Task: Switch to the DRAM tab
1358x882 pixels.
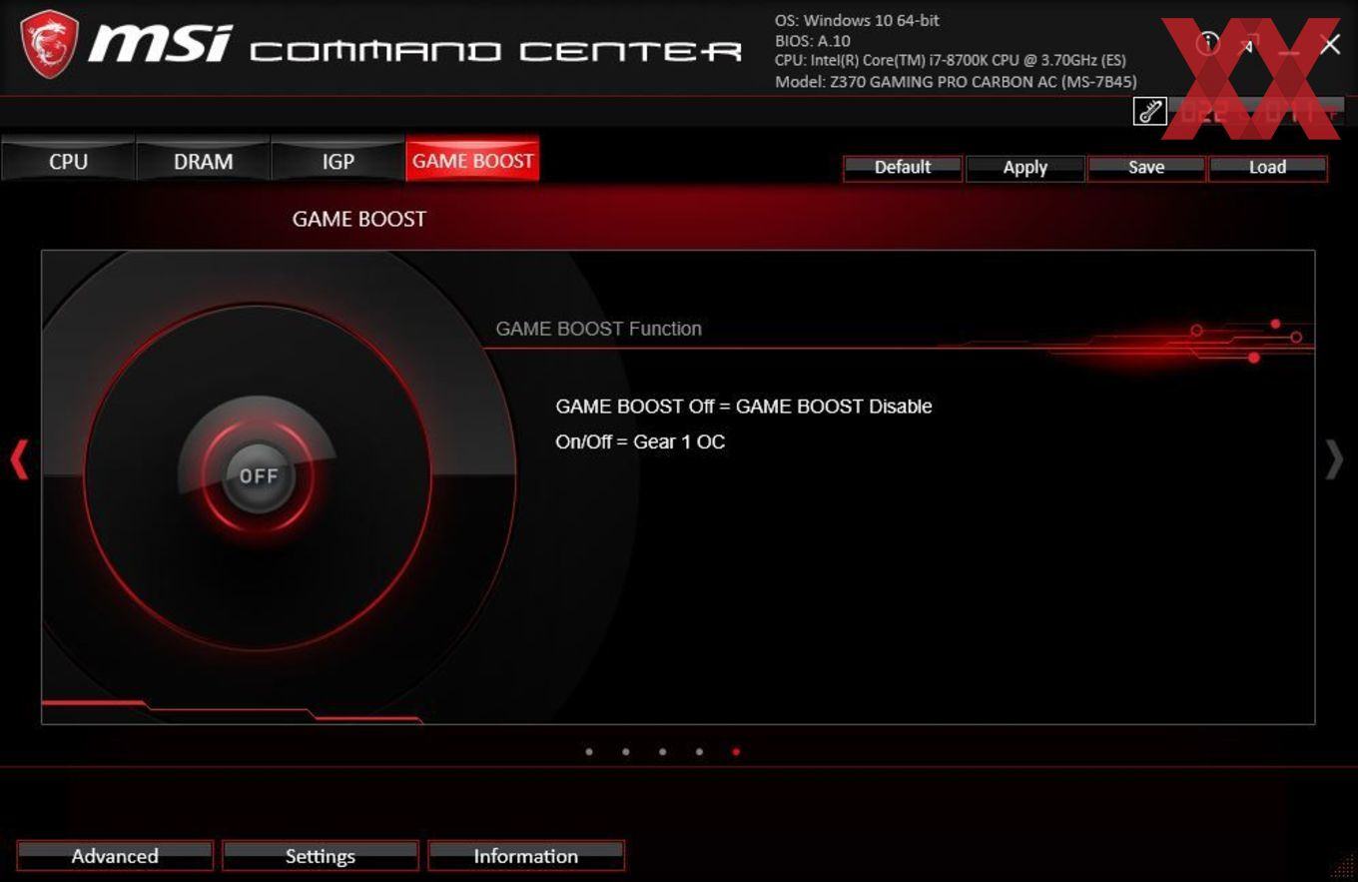Action: [203, 161]
